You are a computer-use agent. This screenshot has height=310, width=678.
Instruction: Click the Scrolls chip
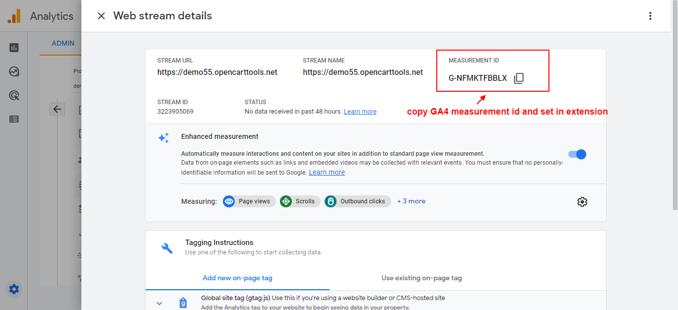click(300, 201)
